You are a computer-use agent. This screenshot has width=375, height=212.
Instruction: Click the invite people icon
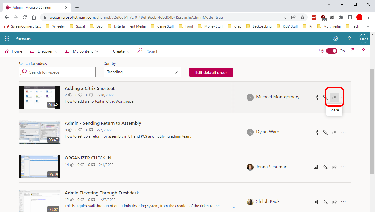pyautogui.click(x=364, y=51)
